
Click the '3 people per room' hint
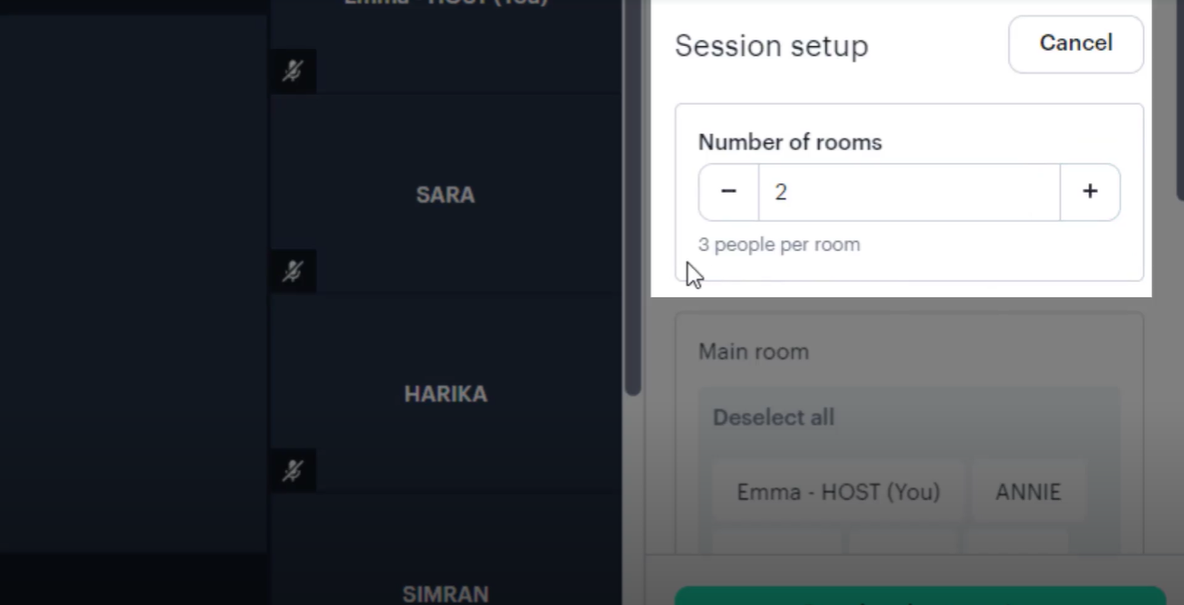(x=779, y=245)
